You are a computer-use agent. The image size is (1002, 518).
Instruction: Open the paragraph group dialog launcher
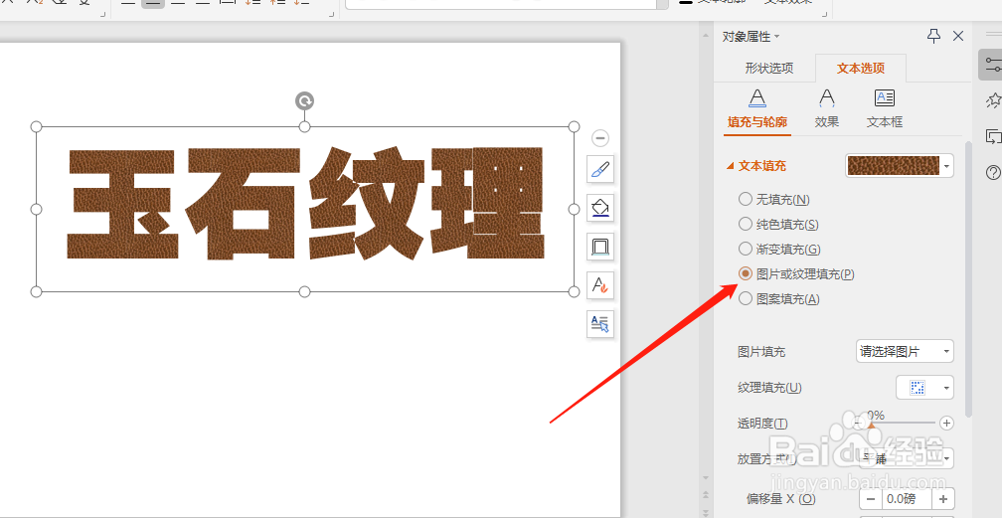[x=331, y=13]
